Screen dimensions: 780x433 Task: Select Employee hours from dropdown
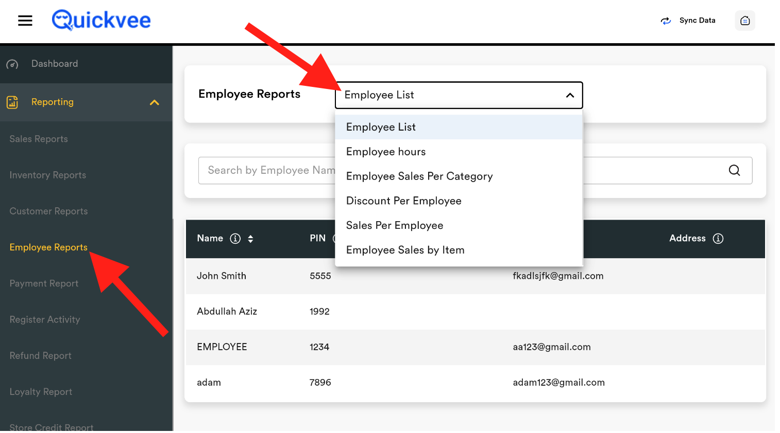386,152
